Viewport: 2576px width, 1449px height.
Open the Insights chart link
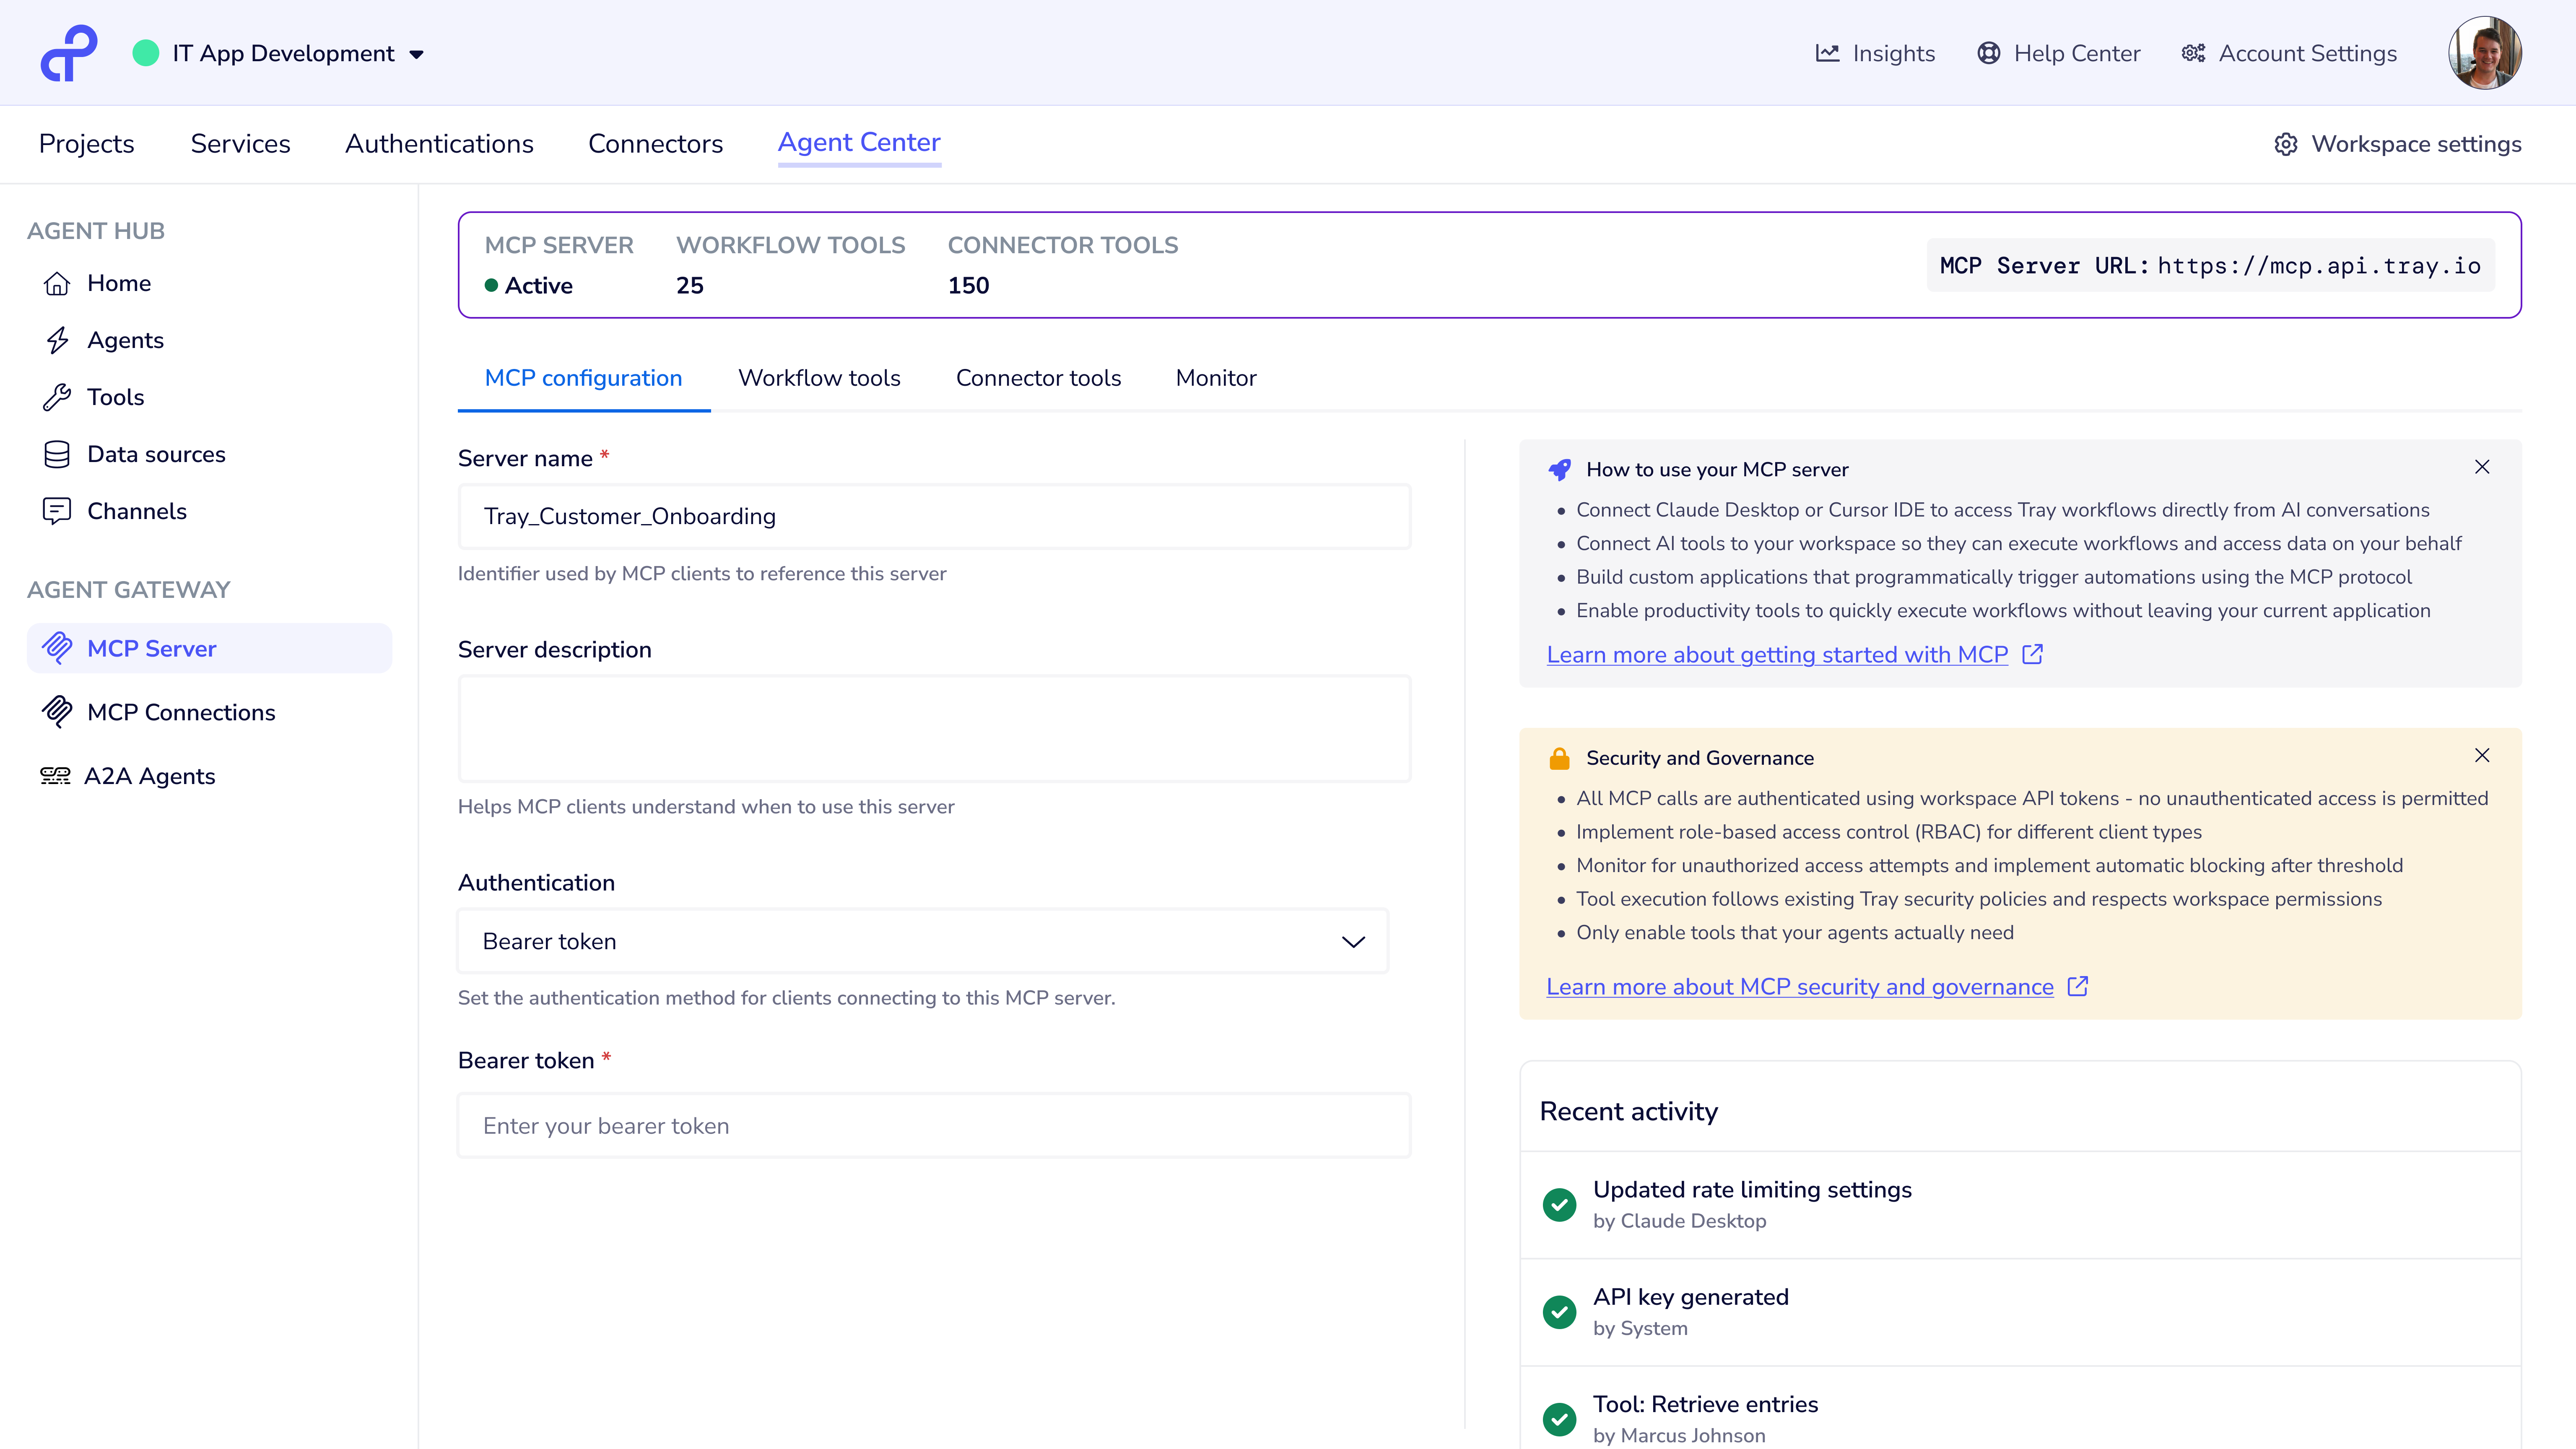(1875, 53)
